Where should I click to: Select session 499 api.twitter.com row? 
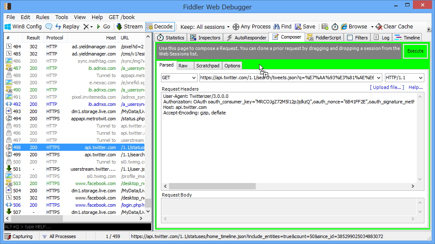(75, 155)
